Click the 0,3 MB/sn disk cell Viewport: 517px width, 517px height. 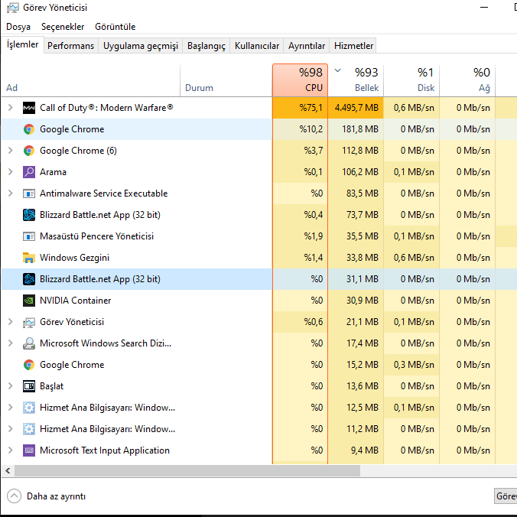[411, 365]
